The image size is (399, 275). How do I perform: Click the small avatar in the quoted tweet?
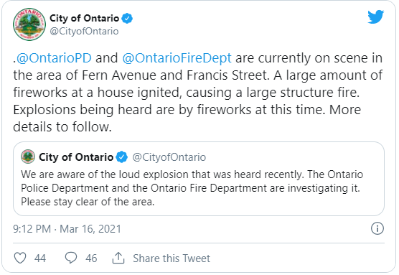pos(28,157)
